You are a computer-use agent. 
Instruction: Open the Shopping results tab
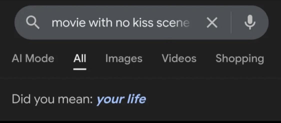[240, 58]
